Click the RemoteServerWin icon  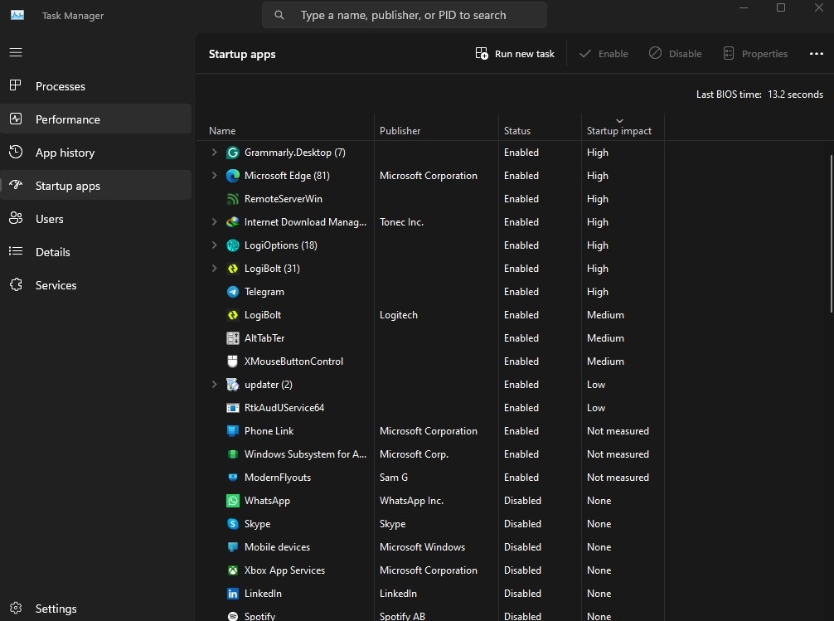tap(233, 199)
